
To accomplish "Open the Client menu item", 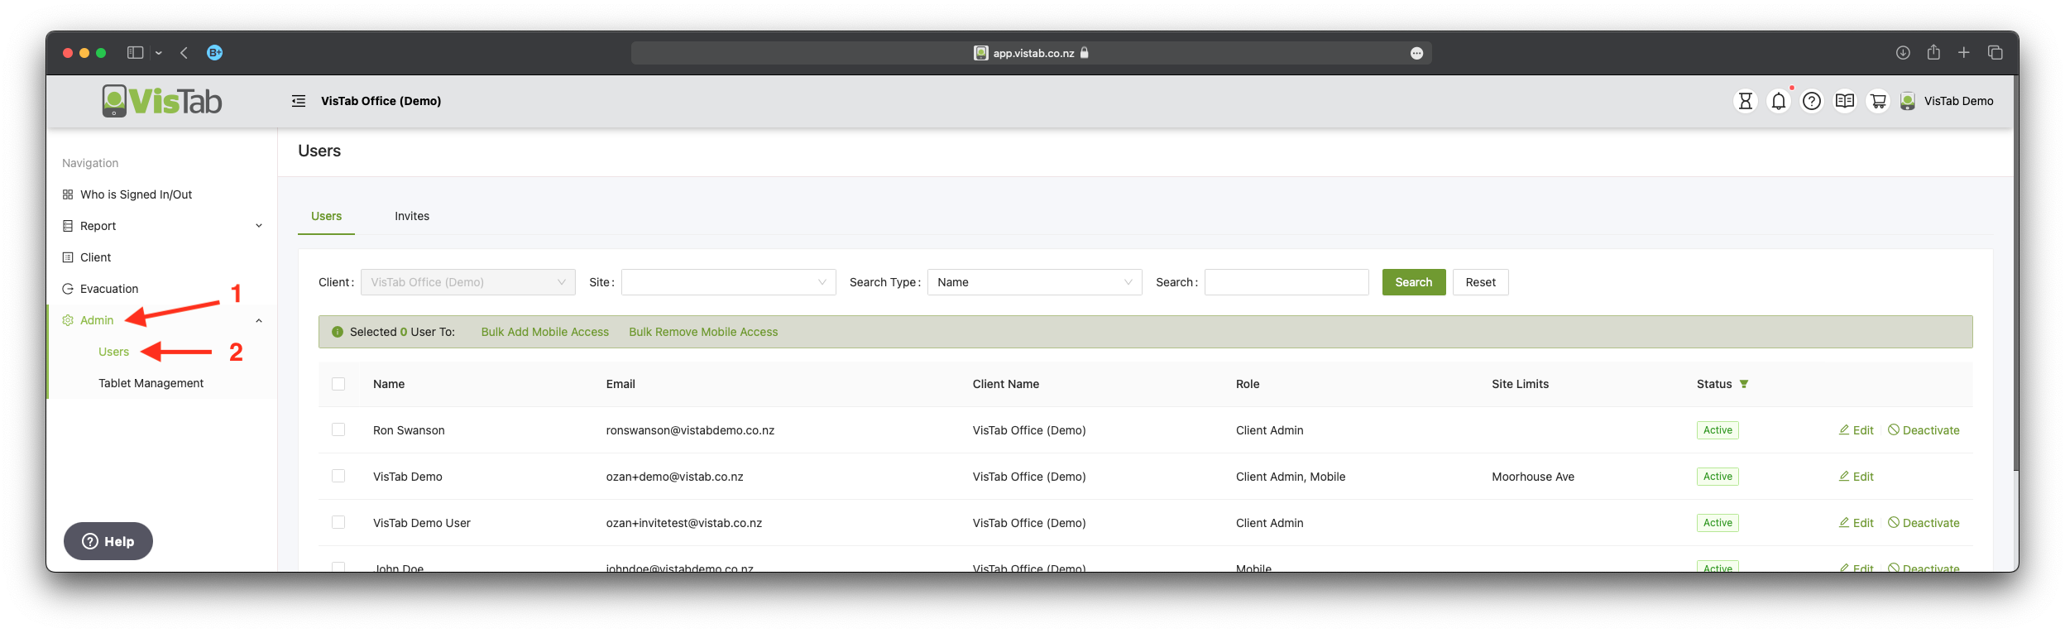I will click(95, 257).
